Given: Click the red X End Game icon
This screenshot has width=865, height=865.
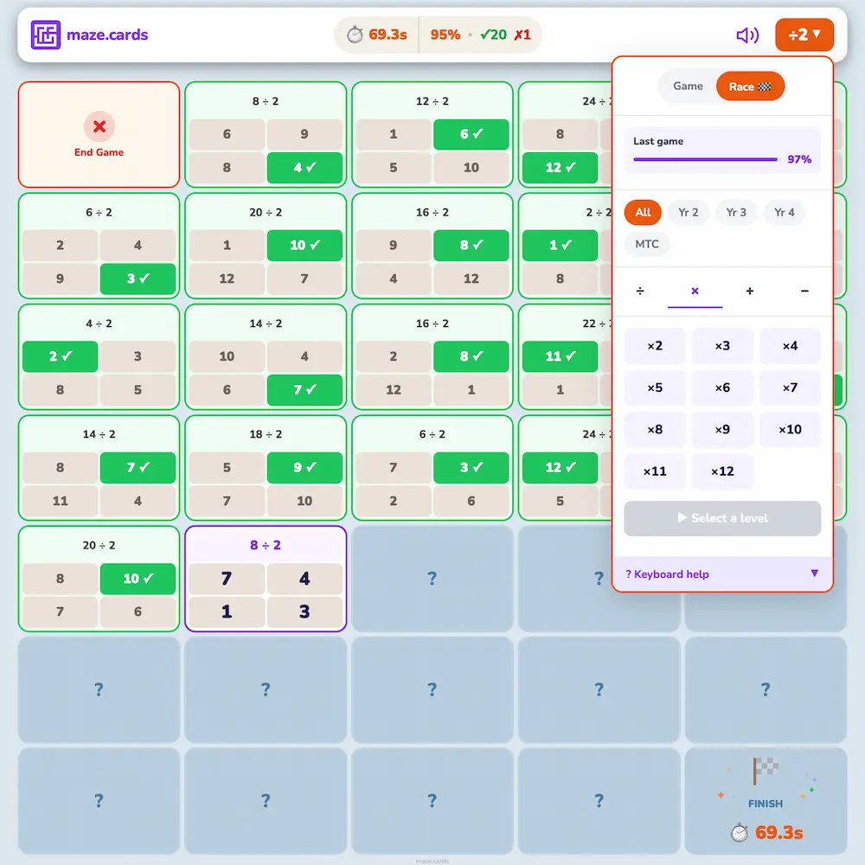Looking at the screenshot, I should tap(99, 127).
